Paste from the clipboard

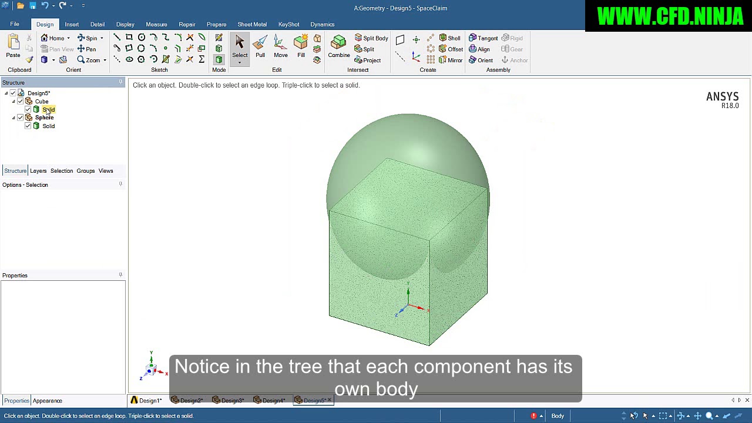13,47
